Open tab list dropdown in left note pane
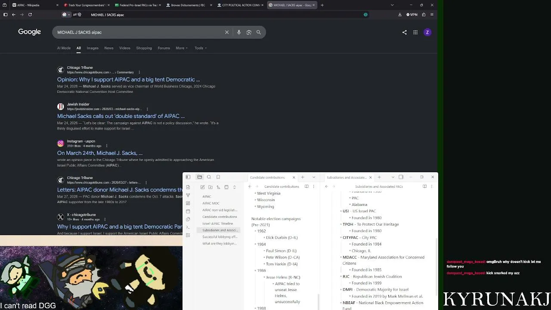This screenshot has width=551, height=310. point(313,177)
